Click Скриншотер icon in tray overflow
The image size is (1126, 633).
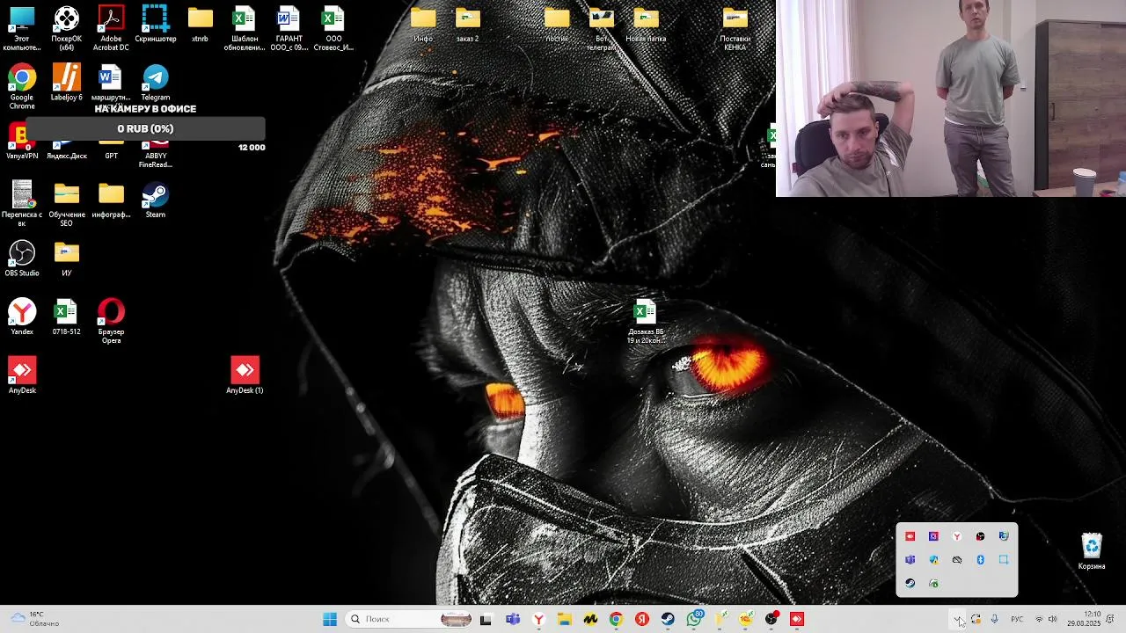click(1004, 560)
